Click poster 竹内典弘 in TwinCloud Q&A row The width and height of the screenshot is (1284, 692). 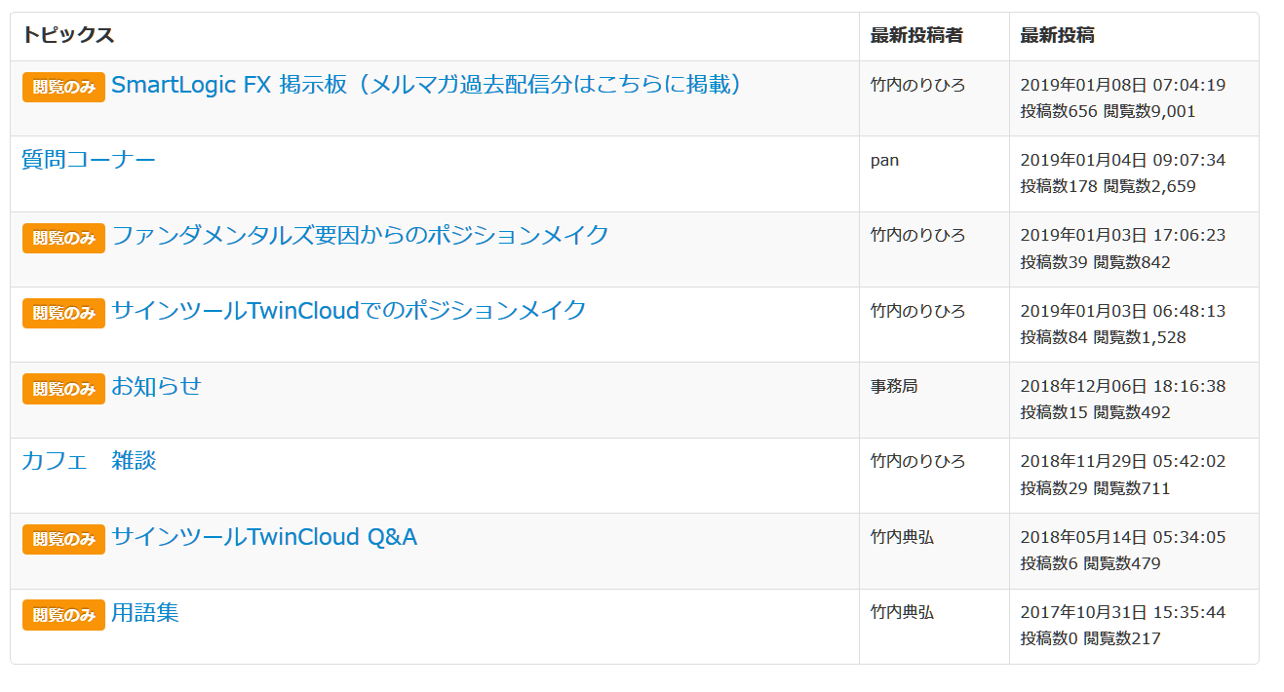[902, 537]
